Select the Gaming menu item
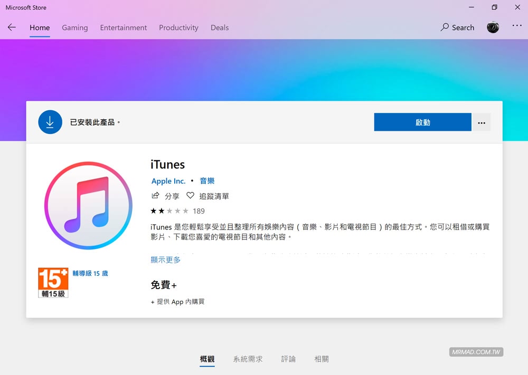Viewport: 528px width, 375px height. [74, 27]
